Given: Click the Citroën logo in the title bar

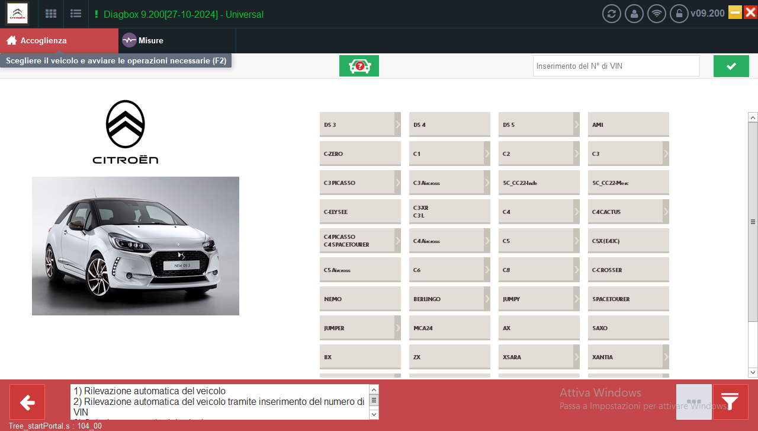Looking at the screenshot, I should (x=17, y=14).
